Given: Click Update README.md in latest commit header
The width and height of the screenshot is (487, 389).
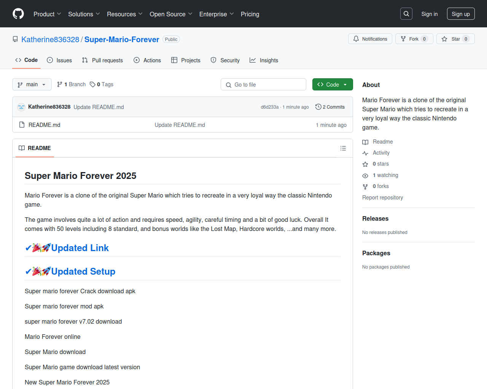Looking at the screenshot, I should tap(99, 107).
